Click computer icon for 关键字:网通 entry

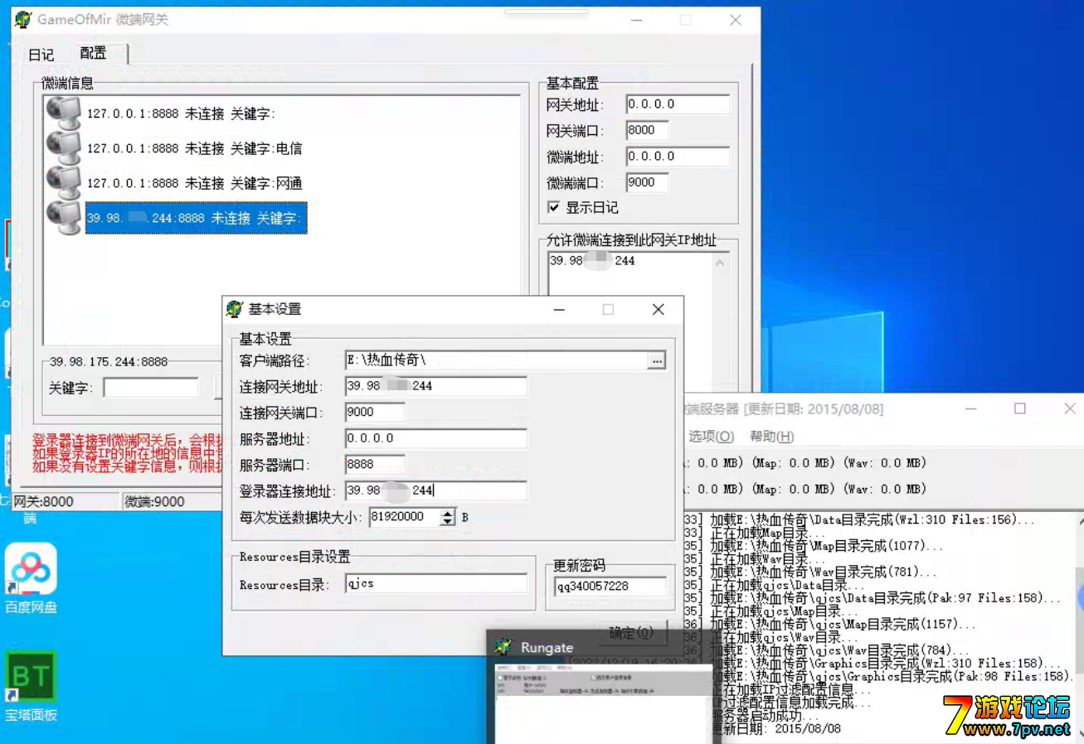pyautogui.click(x=63, y=183)
